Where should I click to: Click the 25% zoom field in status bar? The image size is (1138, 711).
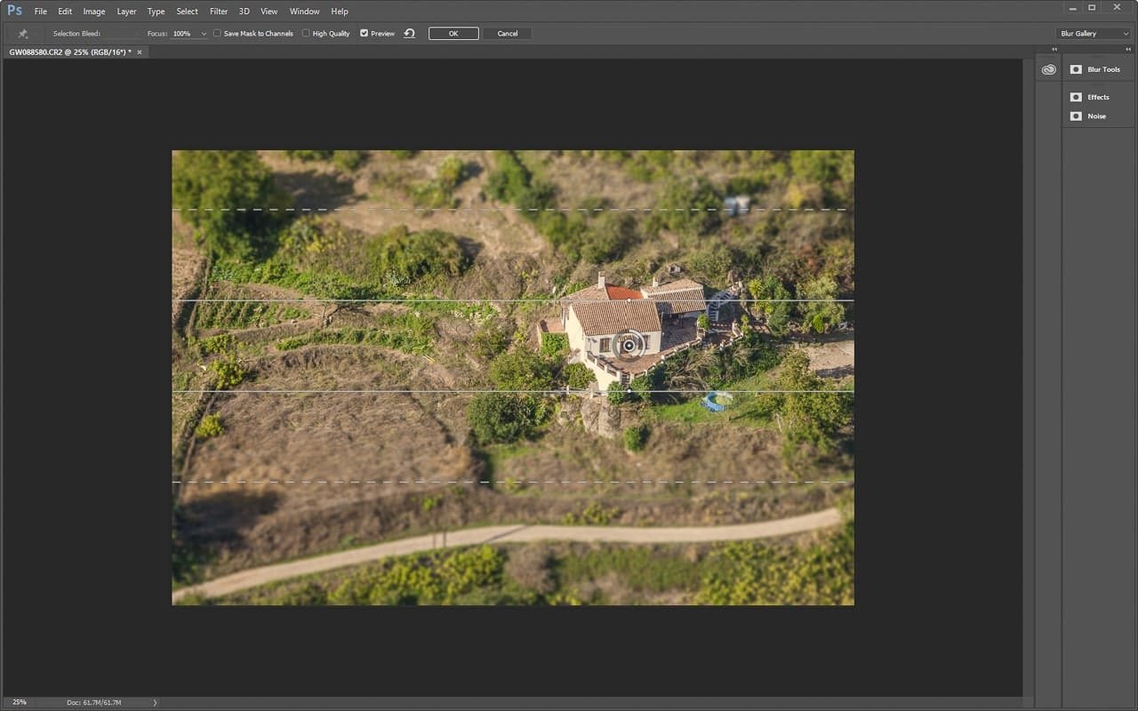[x=20, y=702]
